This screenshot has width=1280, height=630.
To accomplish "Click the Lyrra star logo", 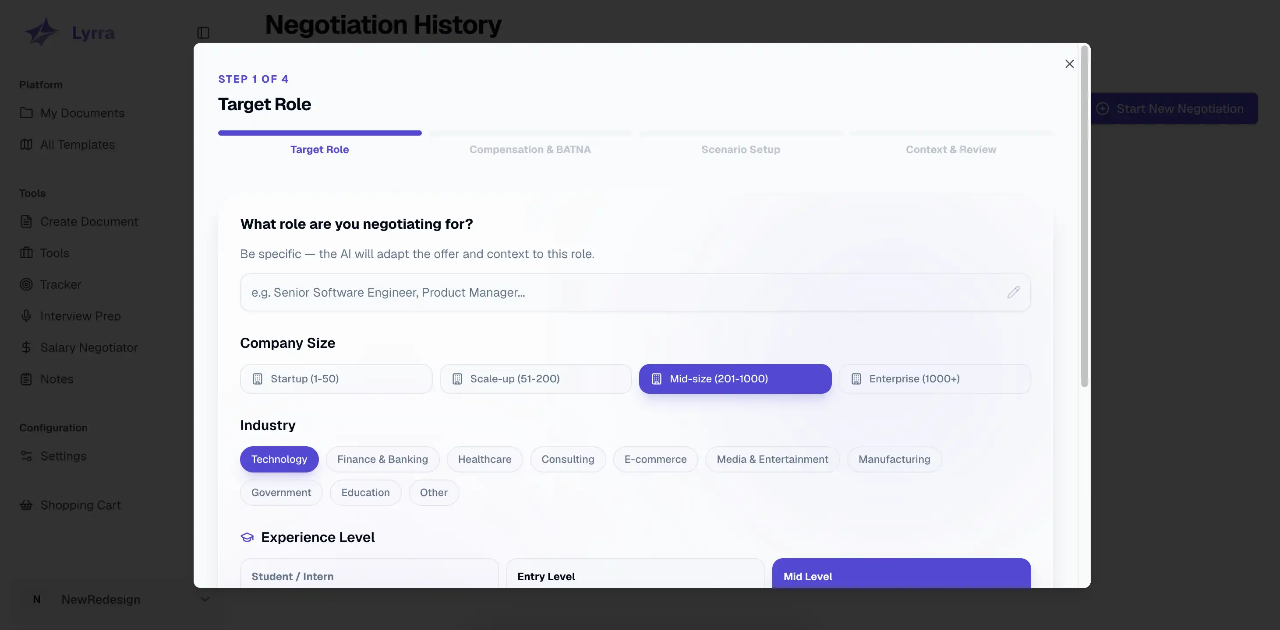I will point(42,32).
